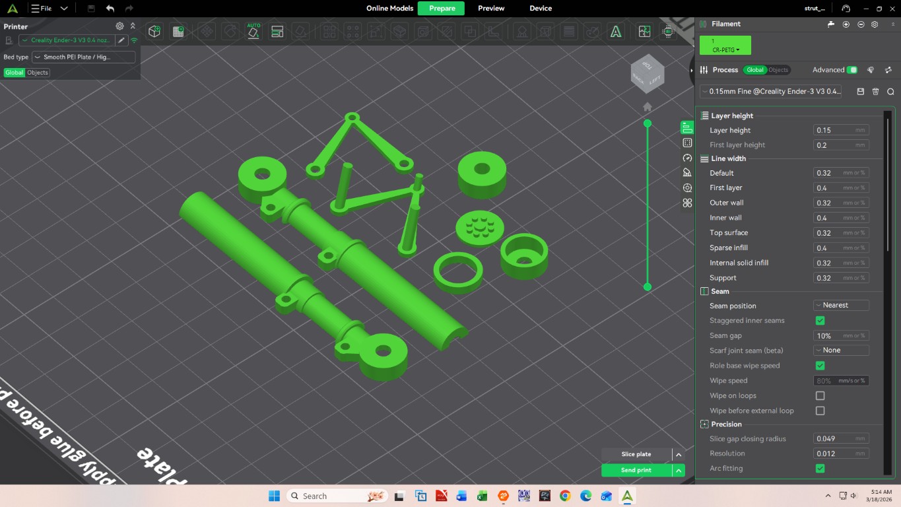Click the remove filament minus icon
The height and width of the screenshot is (507, 901).
[x=861, y=24]
